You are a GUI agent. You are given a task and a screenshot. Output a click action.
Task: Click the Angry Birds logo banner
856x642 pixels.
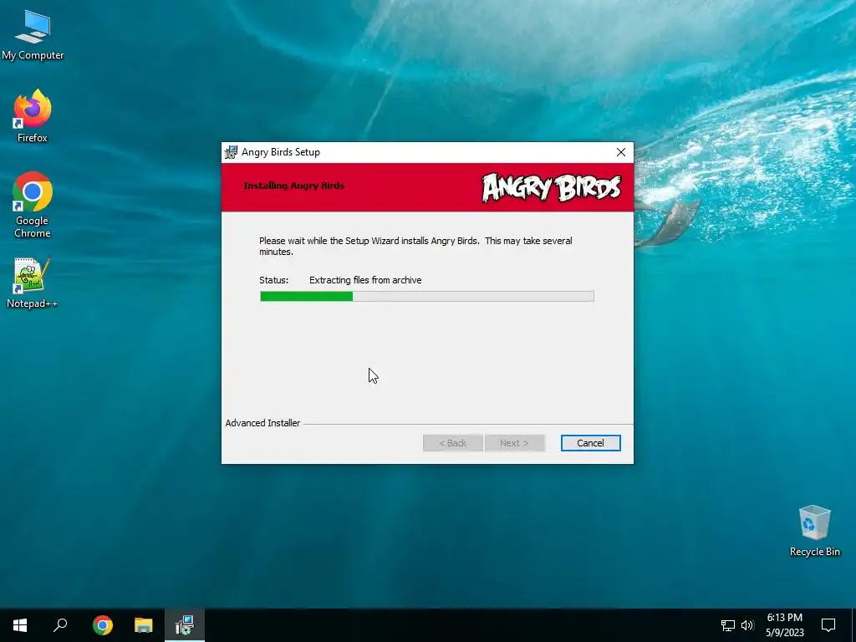[552, 188]
